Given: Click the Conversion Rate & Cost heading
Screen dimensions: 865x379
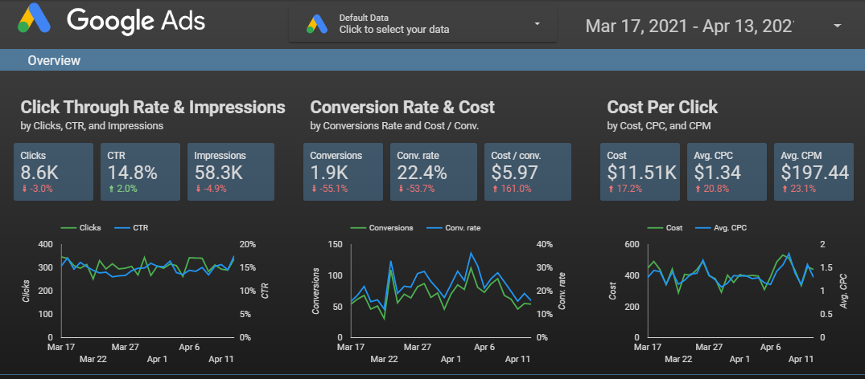Looking at the screenshot, I should click(402, 107).
